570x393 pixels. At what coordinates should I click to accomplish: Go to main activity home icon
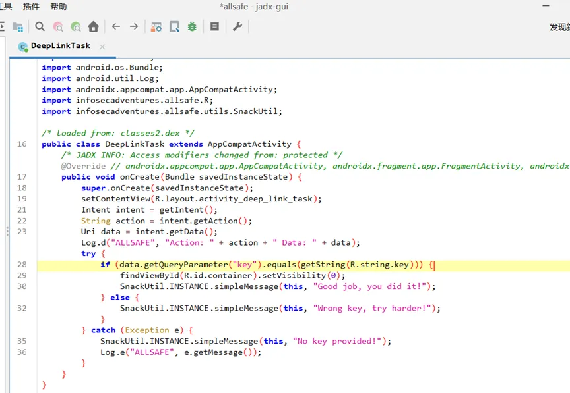pyautogui.click(x=94, y=26)
